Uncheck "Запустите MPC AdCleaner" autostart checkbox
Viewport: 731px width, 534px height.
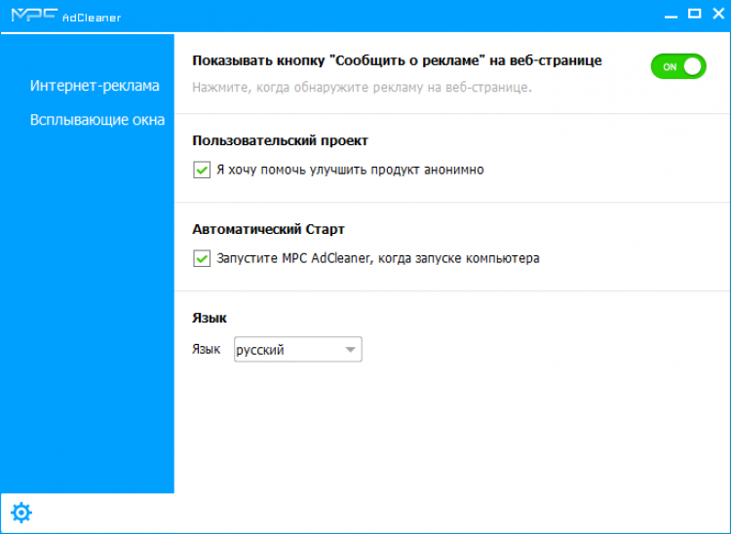point(202,258)
